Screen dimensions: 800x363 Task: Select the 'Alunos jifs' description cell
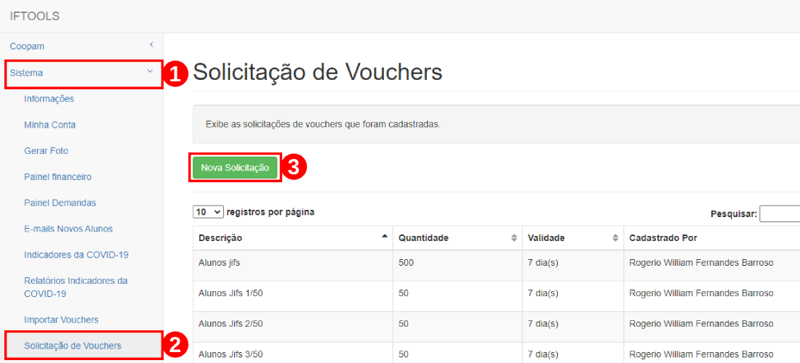pos(293,265)
